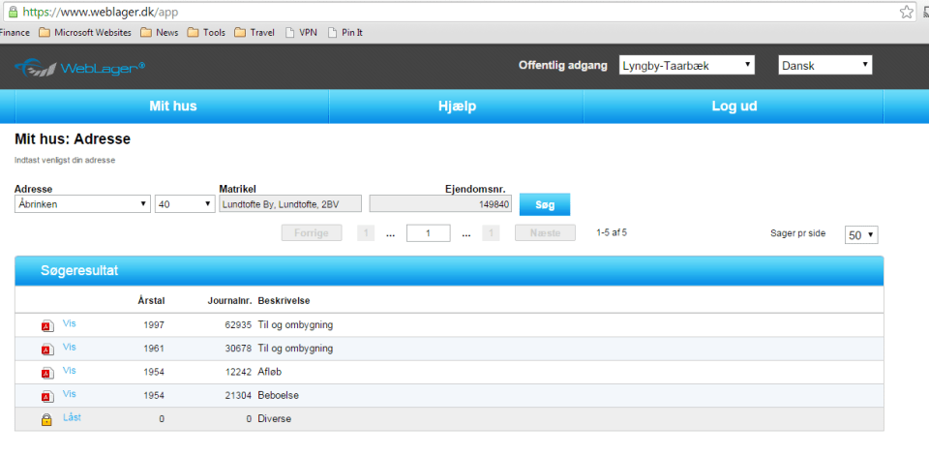
Task: Click the PDF icon for 1961 record
Action: [x=46, y=350]
